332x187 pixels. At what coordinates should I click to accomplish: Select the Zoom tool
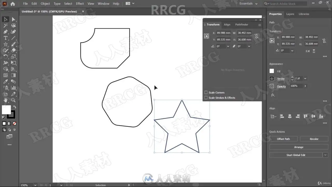point(13,100)
